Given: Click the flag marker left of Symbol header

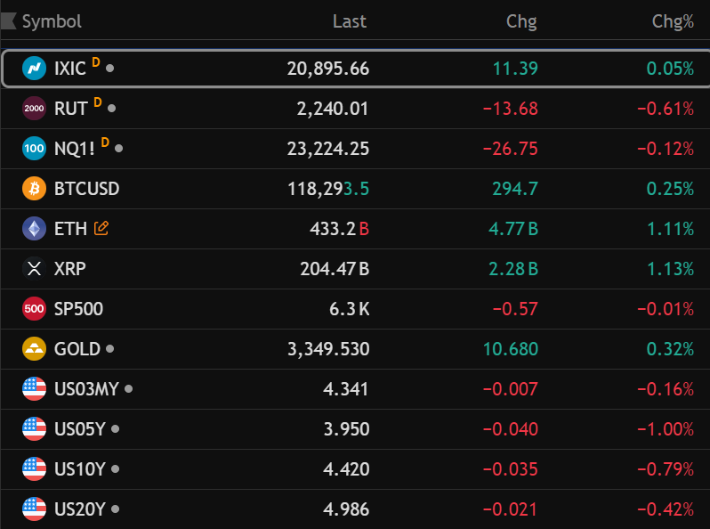Looking at the screenshot, I should tap(9, 20).
